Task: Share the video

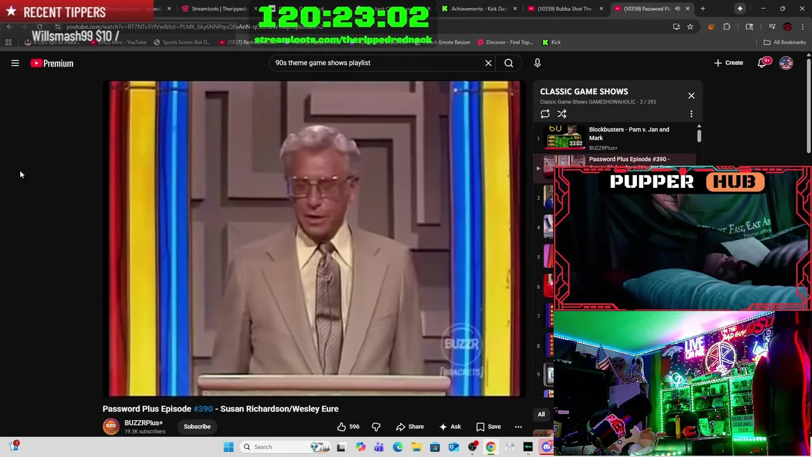Action: pyautogui.click(x=410, y=427)
